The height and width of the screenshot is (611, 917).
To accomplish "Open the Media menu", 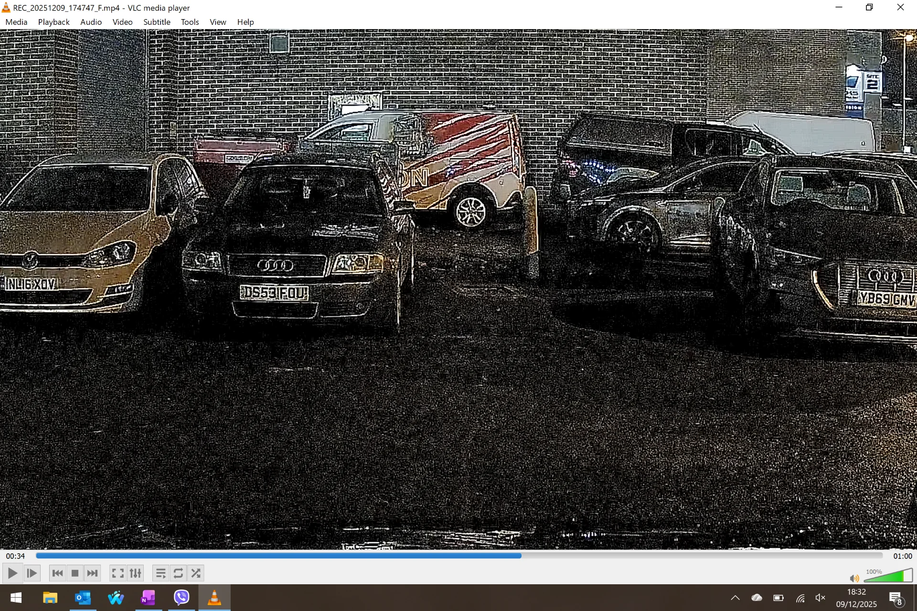I will [x=16, y=22].
